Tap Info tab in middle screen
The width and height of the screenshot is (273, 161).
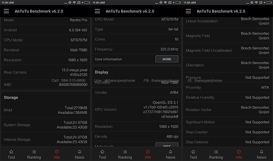148,154
